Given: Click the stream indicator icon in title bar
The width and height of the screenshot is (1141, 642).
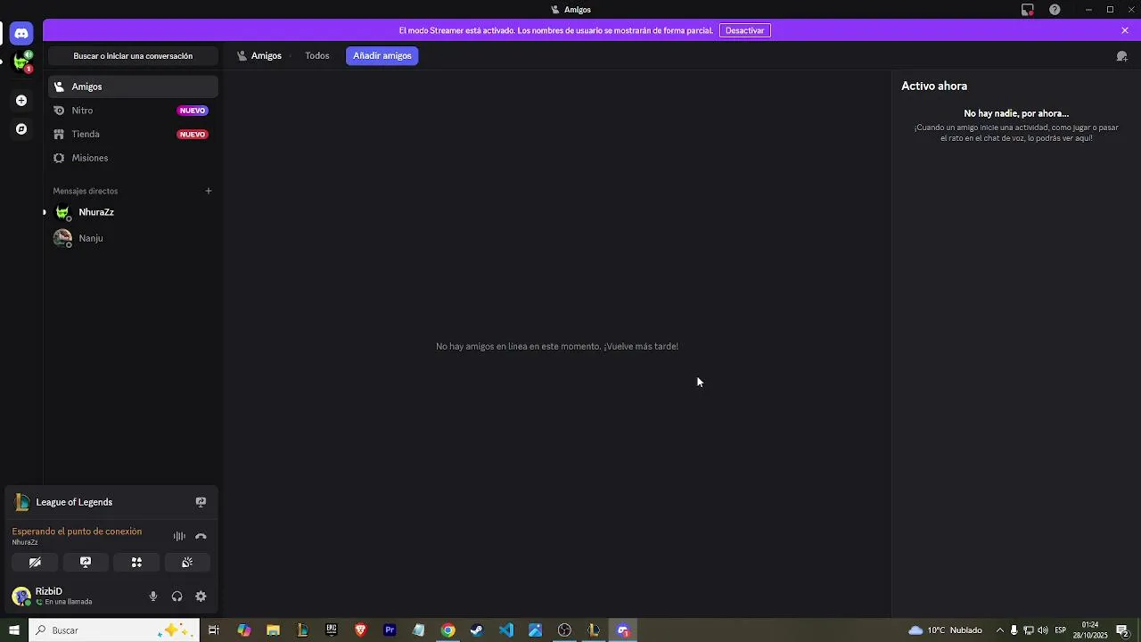Looking at the screenshot, I should (x=1027, y=10).
